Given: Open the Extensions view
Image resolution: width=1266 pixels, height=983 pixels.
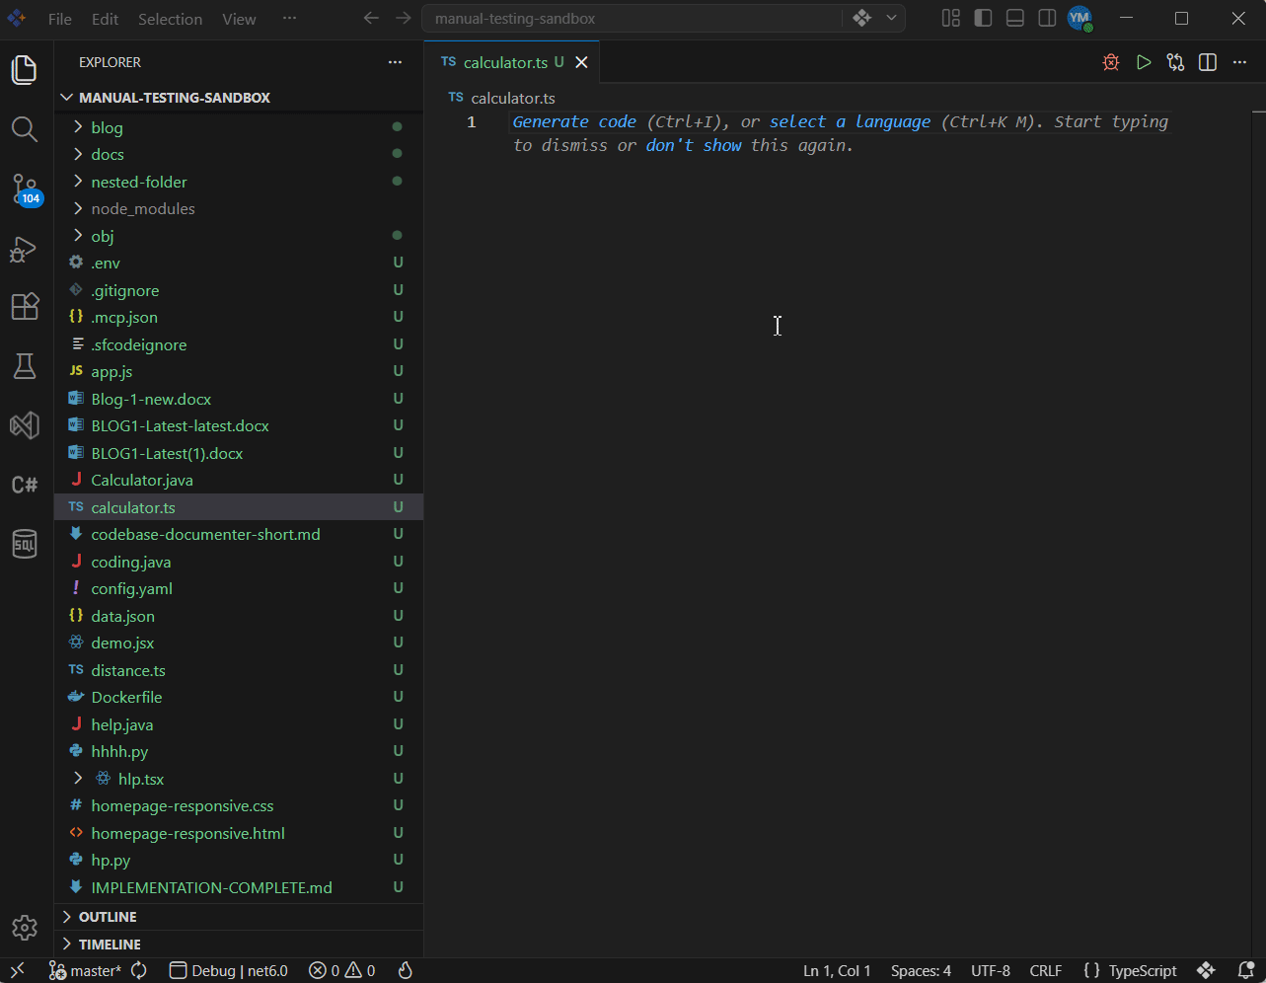Looking at the screenshot, I should coord(25,306).
